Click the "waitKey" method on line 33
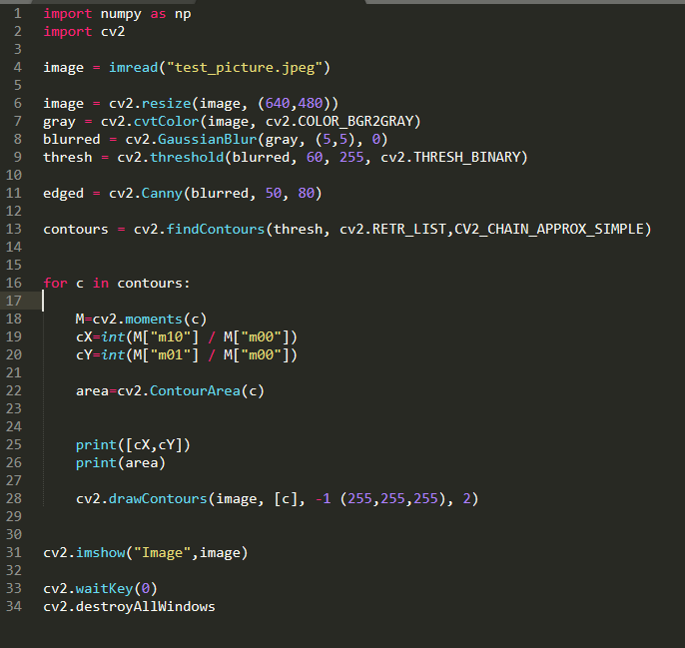 pos(105,588)
